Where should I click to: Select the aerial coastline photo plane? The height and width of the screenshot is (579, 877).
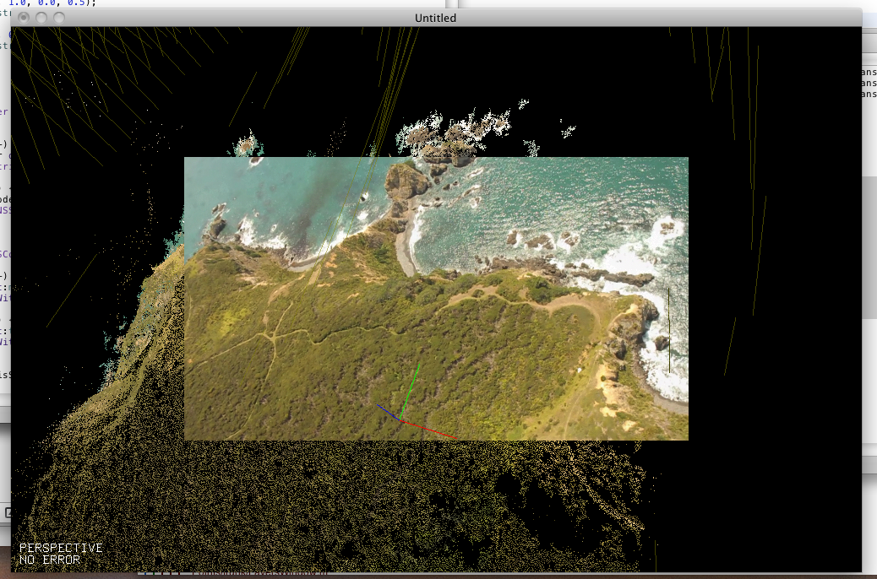pos(436,299)
